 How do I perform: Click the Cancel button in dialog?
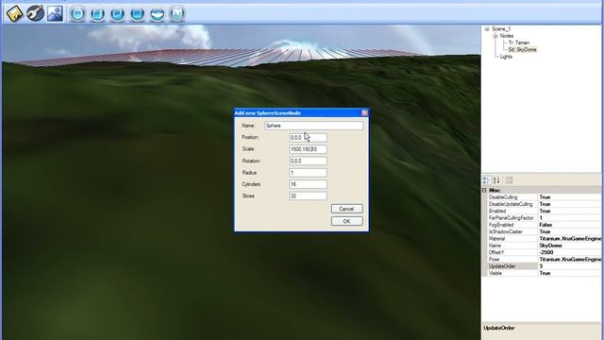pos(346,209)
